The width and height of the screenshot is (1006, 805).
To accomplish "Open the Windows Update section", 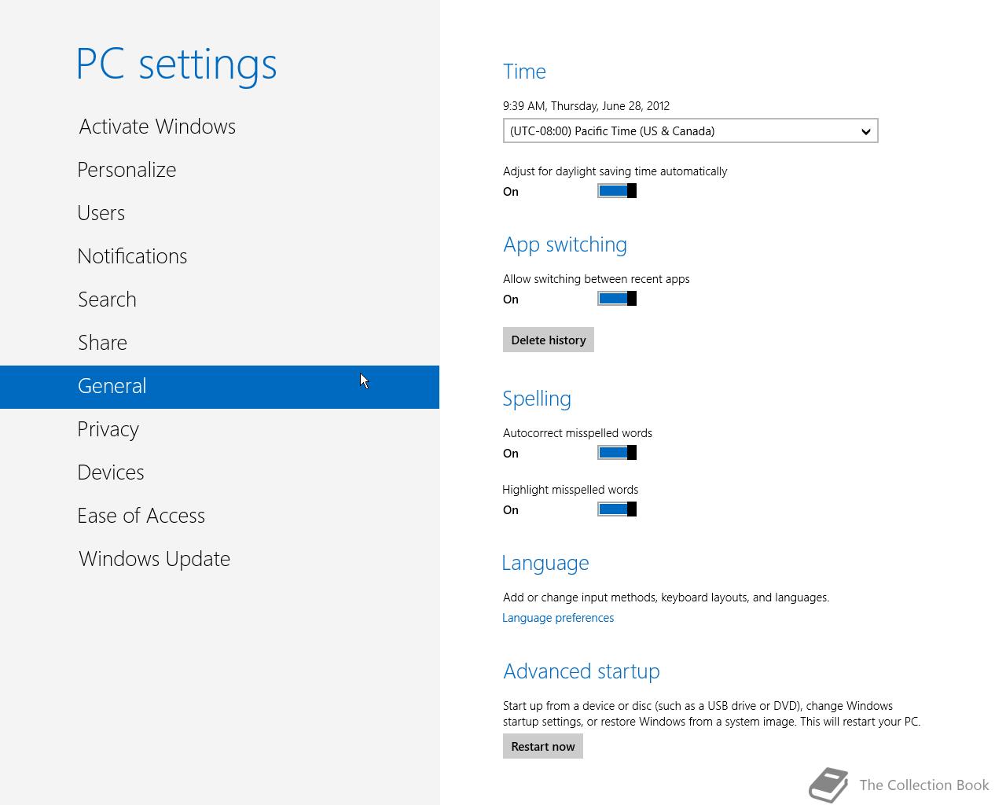I will [x=219, y=559].
